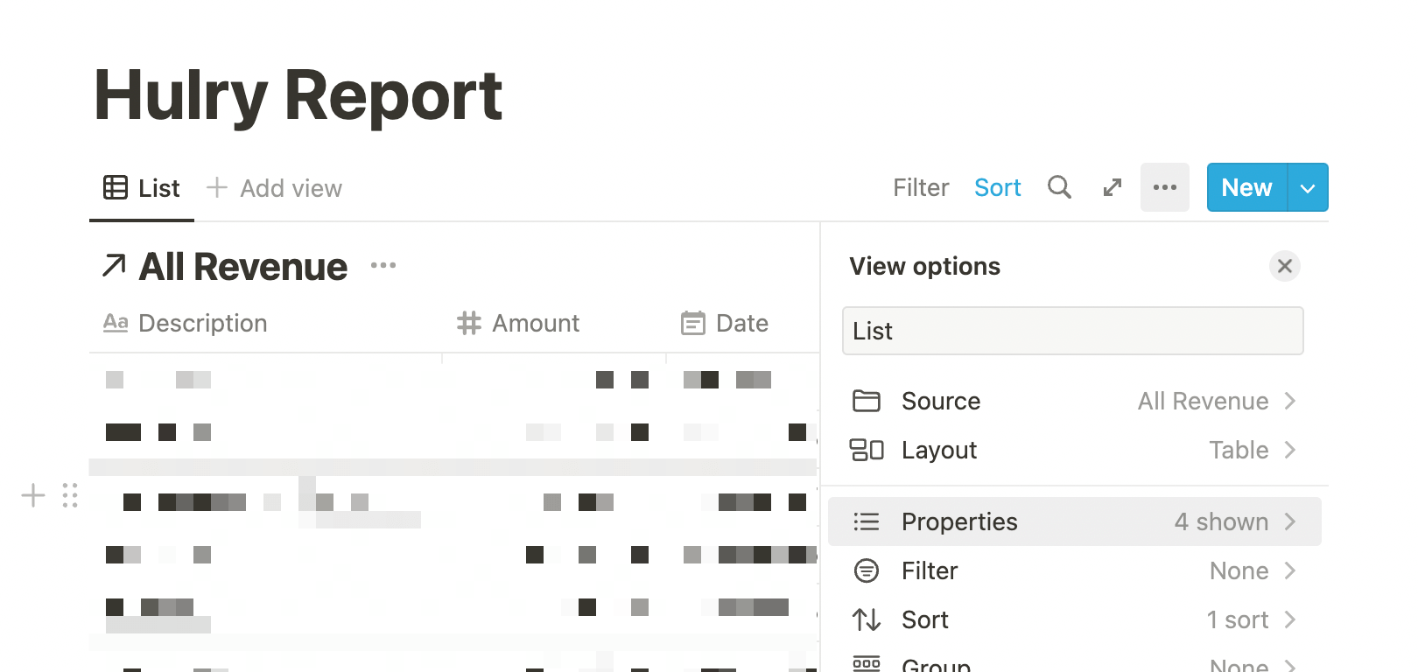Click the All Revenue ellipsis options
Viewport: 1418px width, 672px height.
(x=383, y=266)
